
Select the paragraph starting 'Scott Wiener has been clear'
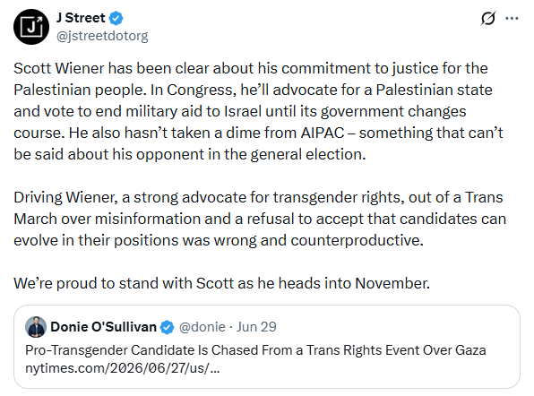coord(258,111)
